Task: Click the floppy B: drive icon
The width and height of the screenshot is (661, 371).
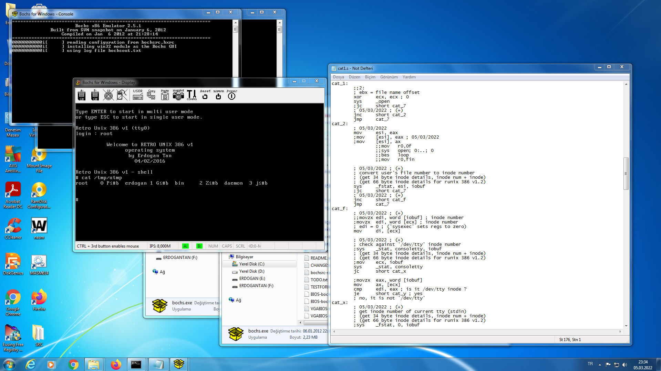Action: tap(95, 95)
